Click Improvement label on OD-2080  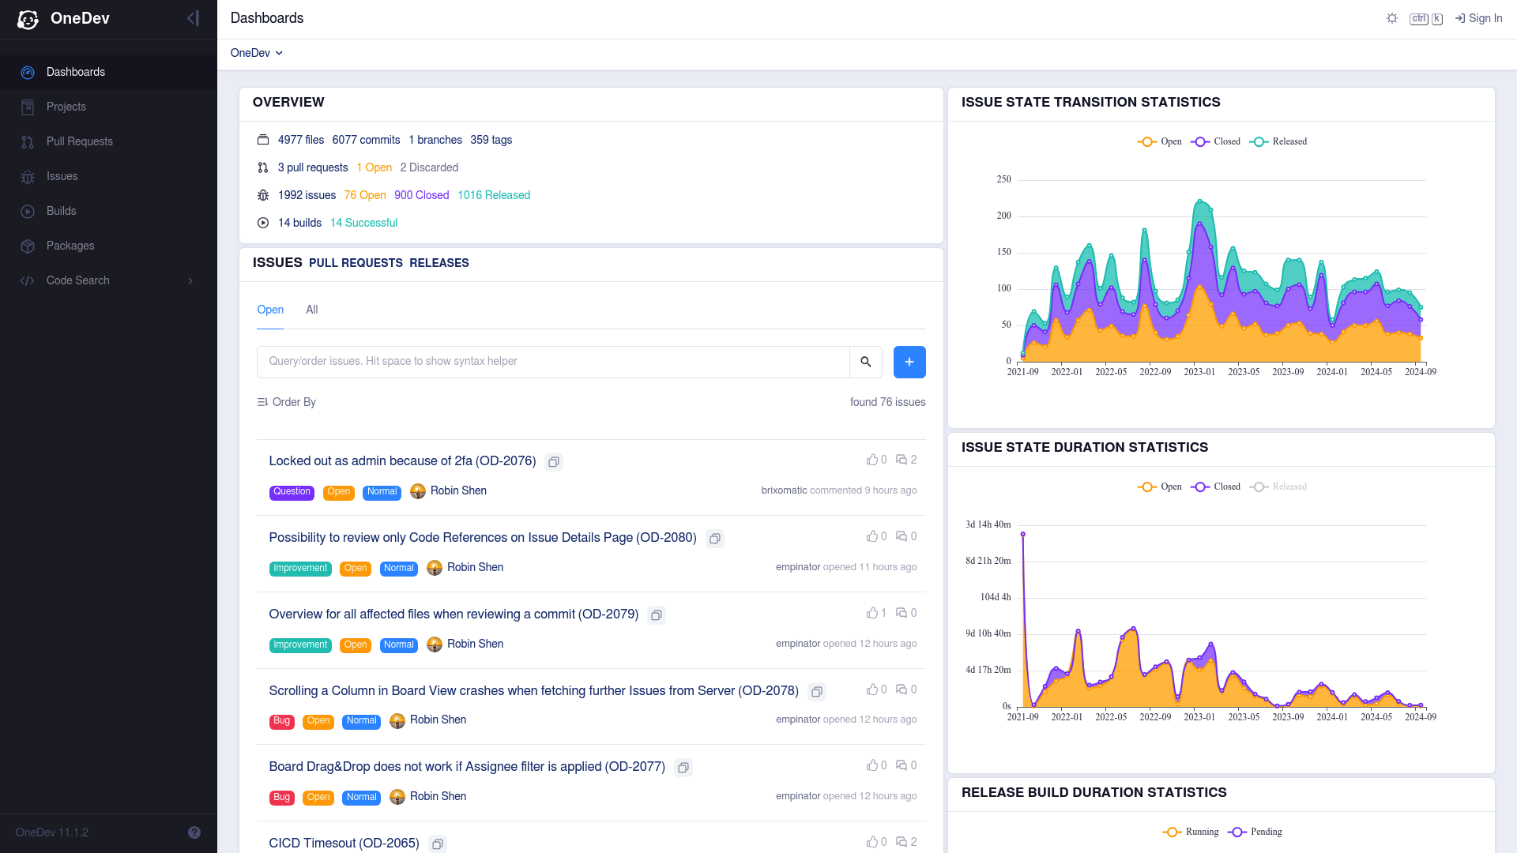(300, 569)
